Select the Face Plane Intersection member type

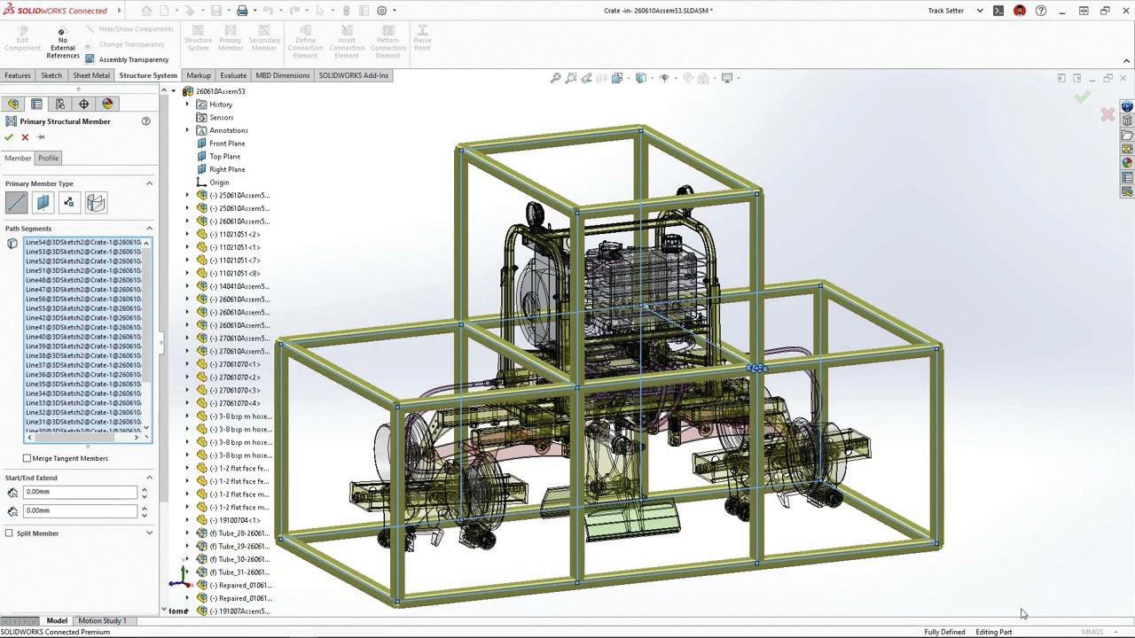coord(96,203)
